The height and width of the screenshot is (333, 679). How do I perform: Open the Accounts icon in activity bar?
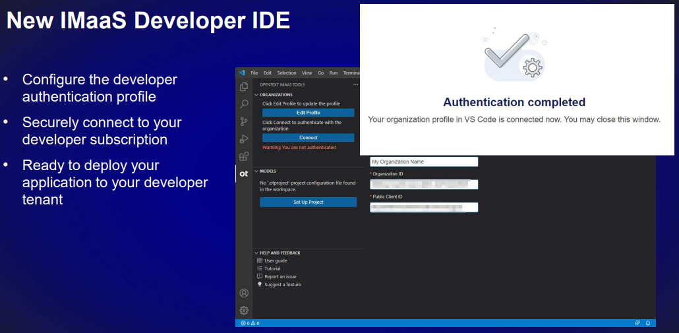point(244,293)
